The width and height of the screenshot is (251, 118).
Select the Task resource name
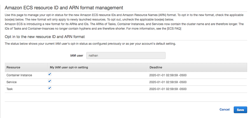click(9, 89)
